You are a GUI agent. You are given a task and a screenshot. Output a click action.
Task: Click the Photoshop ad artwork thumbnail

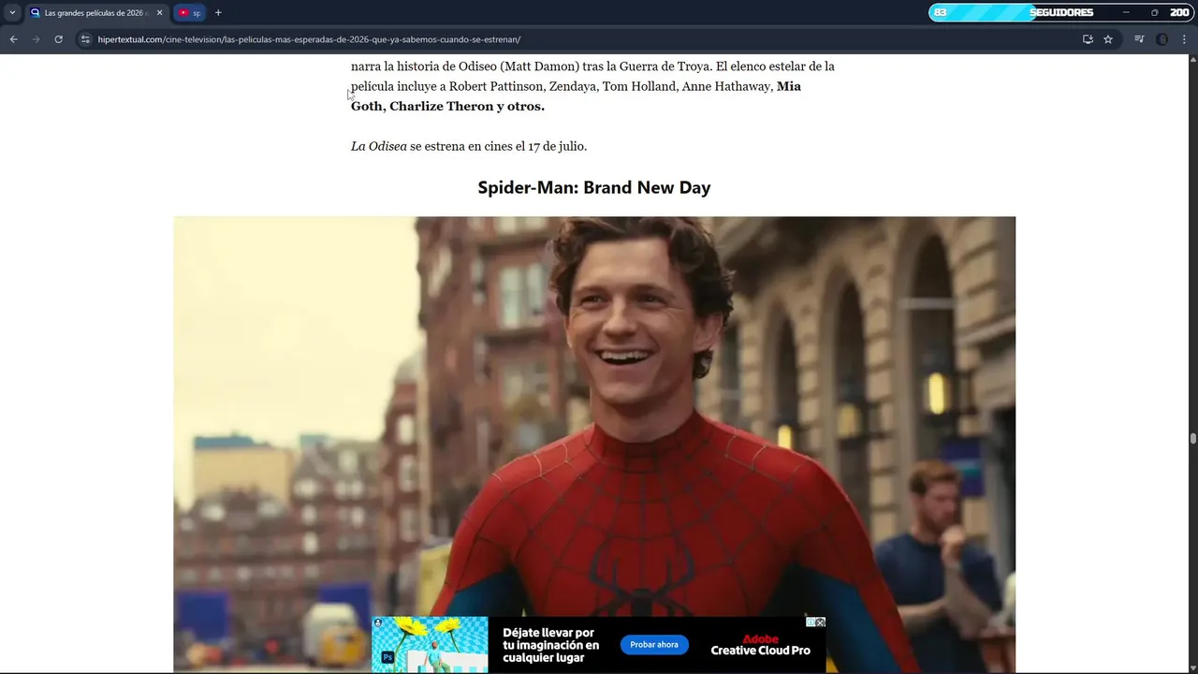[x=430, y=644]
